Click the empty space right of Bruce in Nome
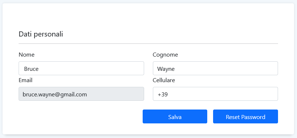Screen dimensions: 297x138 click(x=91, y=68)
